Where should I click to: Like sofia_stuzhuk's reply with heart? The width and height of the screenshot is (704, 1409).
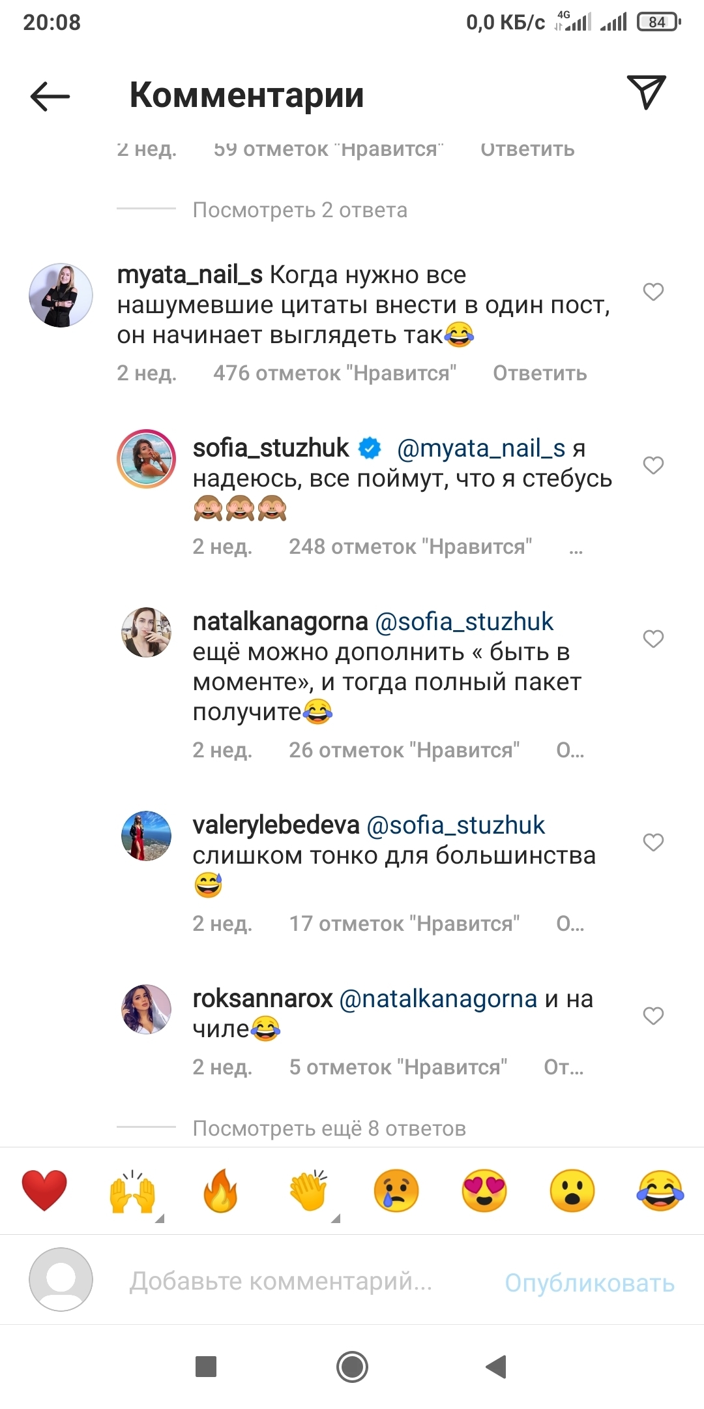(653, 465)
